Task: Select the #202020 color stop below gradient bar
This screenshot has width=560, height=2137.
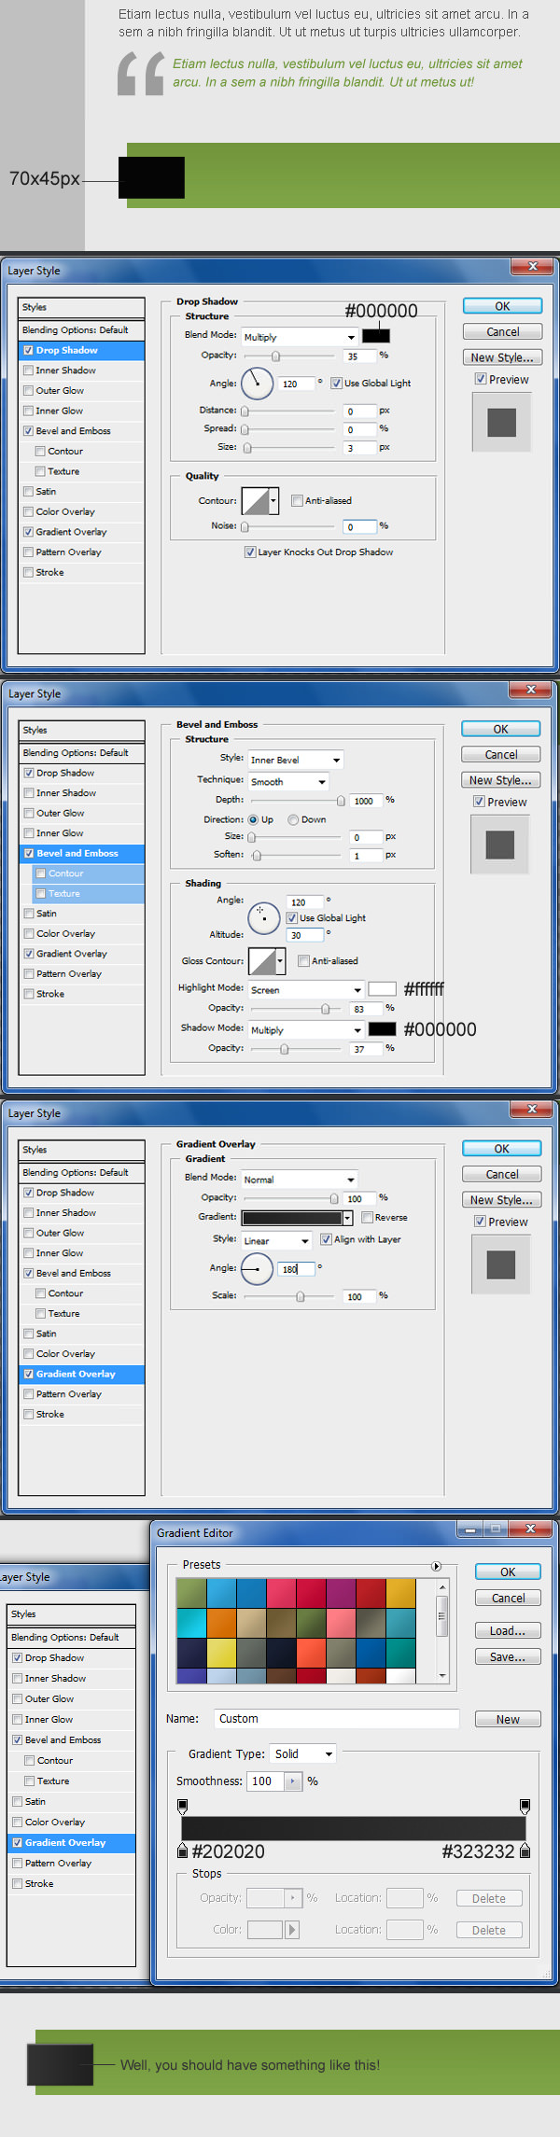Action: click(183, 1851)
